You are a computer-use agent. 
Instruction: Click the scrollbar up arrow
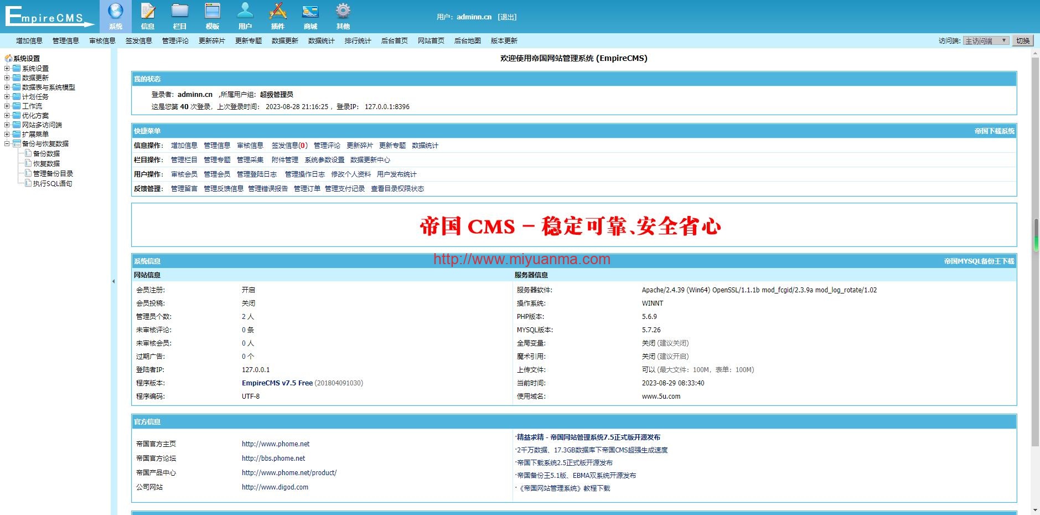[1035, 53]
